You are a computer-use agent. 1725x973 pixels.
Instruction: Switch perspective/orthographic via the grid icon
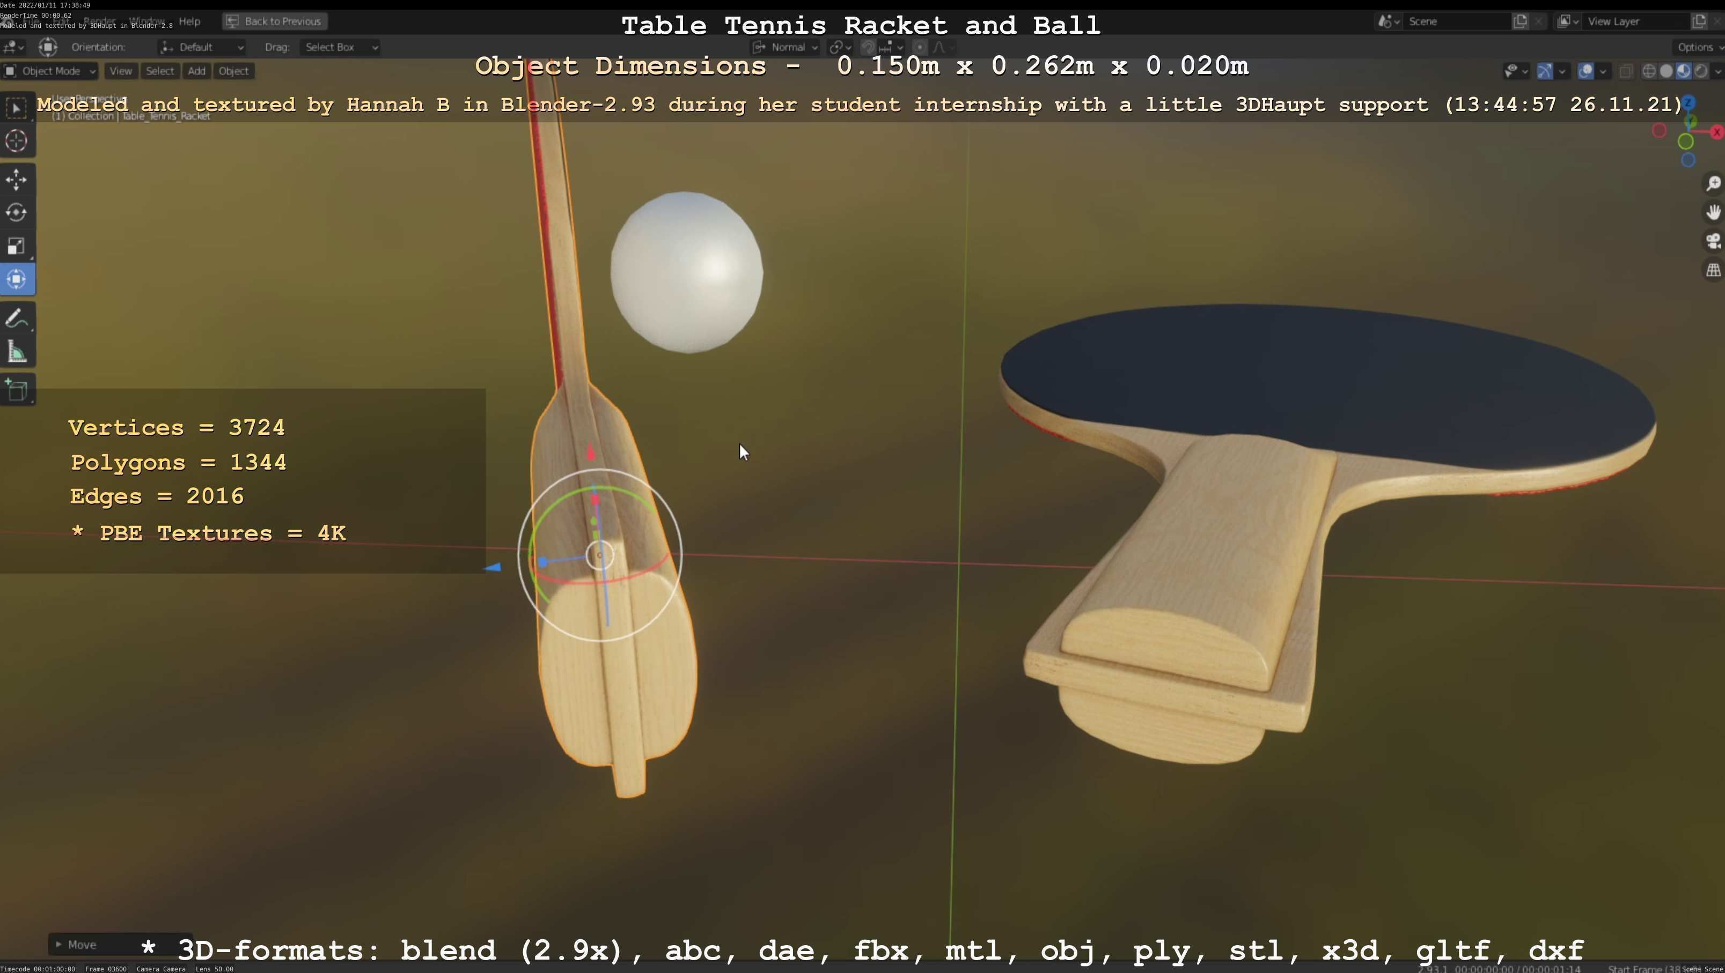click(1713, 270)
